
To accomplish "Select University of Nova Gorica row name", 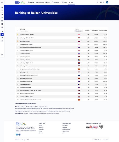I will point(26,81).
